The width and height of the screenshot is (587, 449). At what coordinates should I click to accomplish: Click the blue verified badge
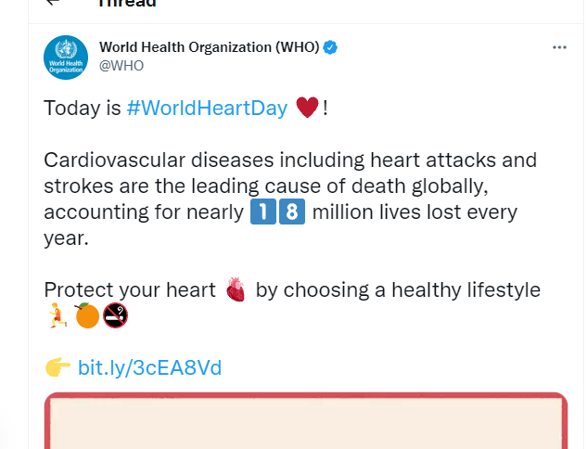[x=330, y=47]
